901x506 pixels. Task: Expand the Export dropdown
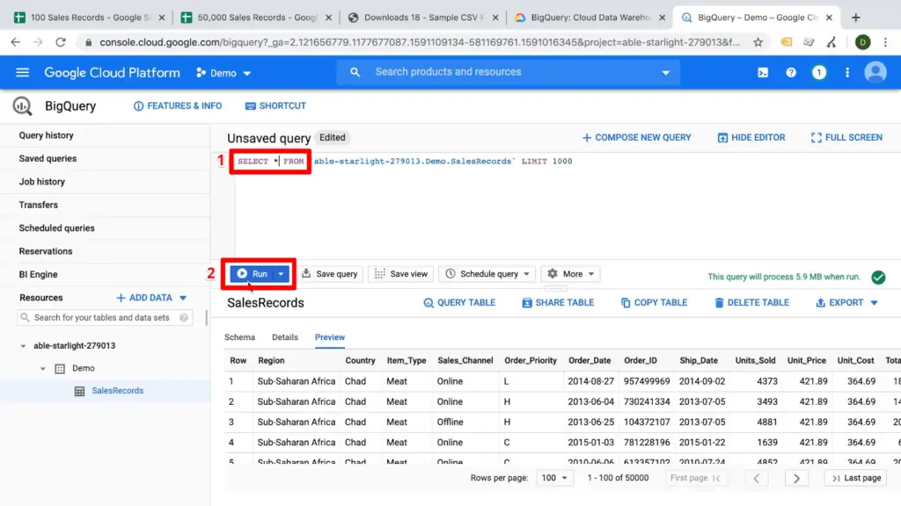tap(845, 302)
